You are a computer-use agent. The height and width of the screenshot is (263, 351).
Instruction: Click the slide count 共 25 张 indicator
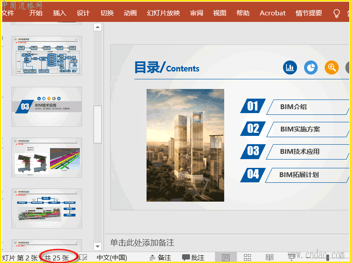[57, 258]
